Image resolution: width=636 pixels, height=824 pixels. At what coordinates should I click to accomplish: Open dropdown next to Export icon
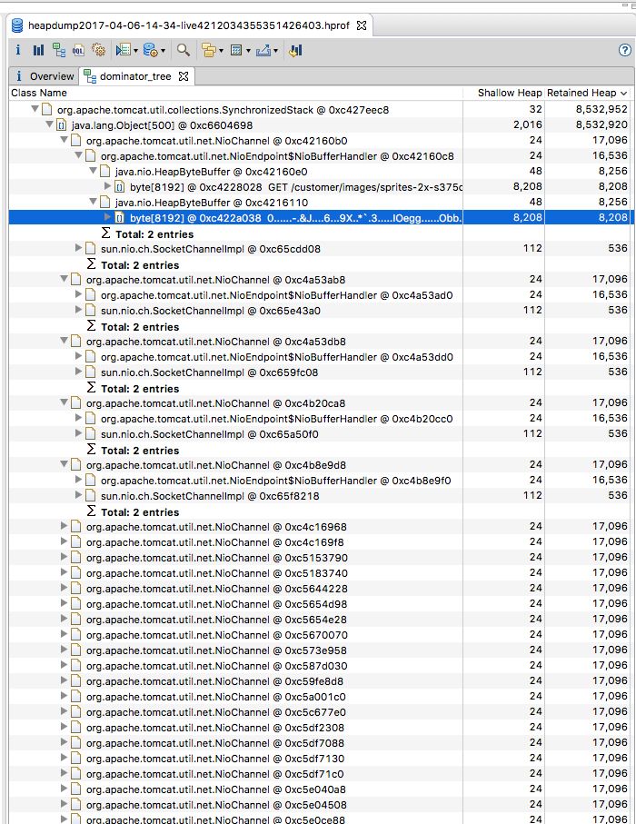275,51
